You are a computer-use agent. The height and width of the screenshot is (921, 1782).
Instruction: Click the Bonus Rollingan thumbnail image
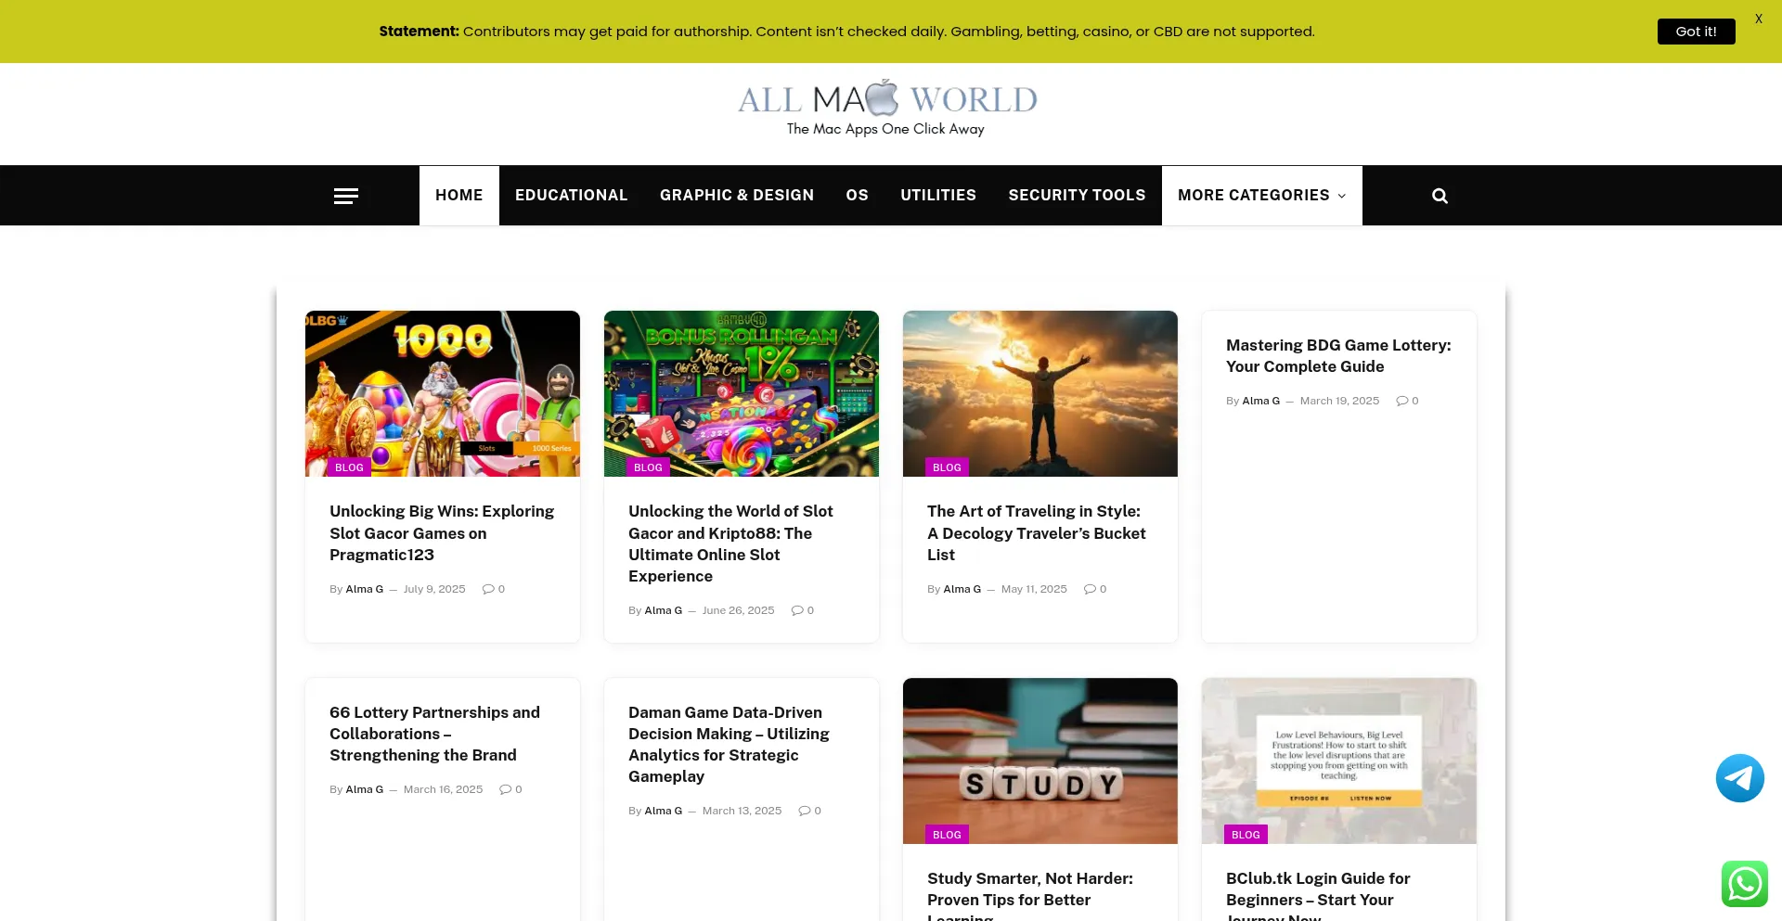click(742, 393)
